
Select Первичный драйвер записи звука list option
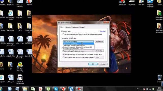78,45
